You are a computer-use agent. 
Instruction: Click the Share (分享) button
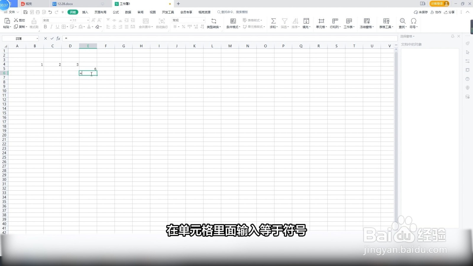pos(449,12)
